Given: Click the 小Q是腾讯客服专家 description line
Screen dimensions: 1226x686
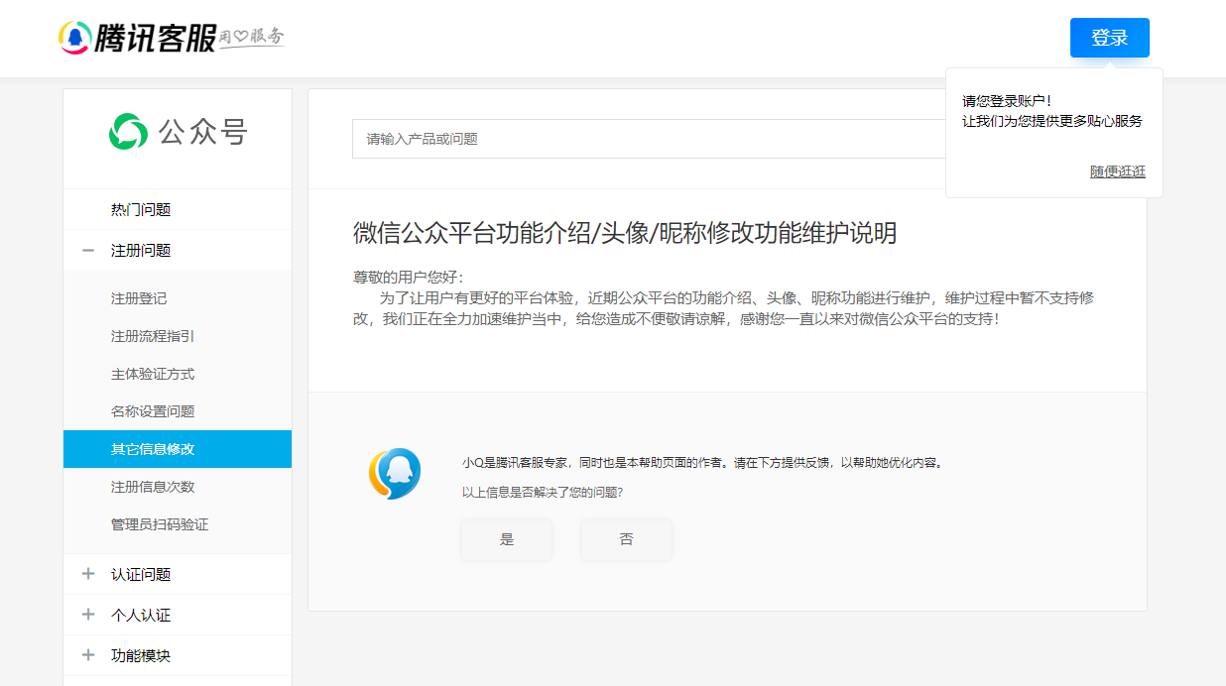Looking at the screenshot, I should [702, 462].
